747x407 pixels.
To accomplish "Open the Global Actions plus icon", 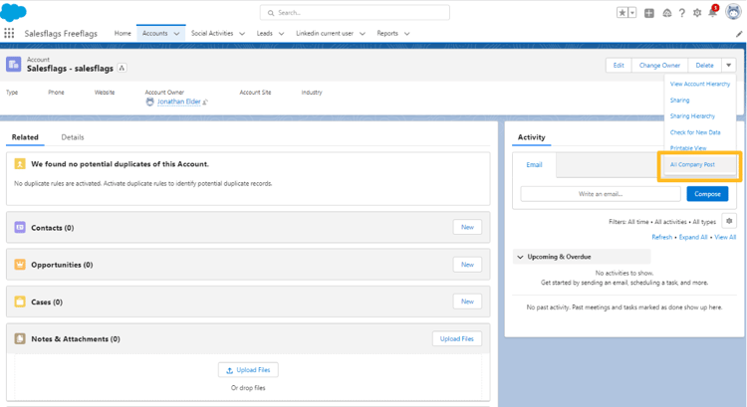I will [x=648, y=13].
